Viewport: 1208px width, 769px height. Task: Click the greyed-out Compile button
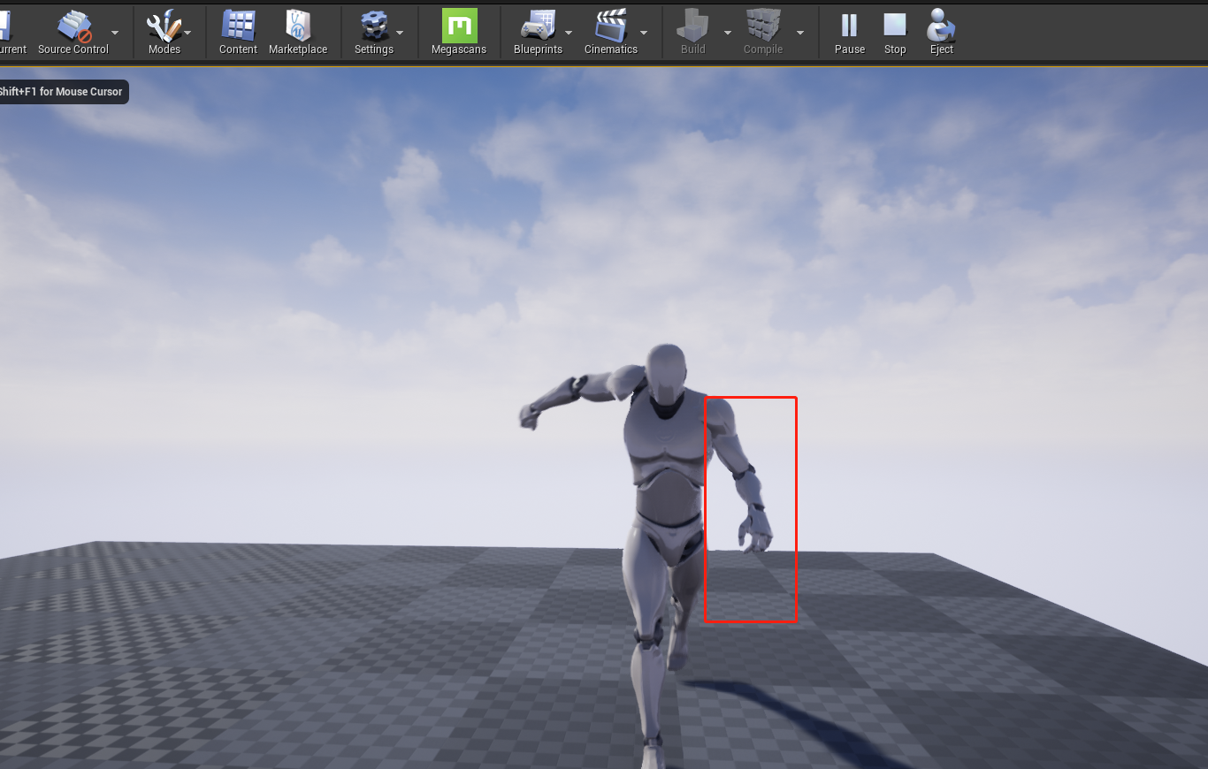[763, 32]
